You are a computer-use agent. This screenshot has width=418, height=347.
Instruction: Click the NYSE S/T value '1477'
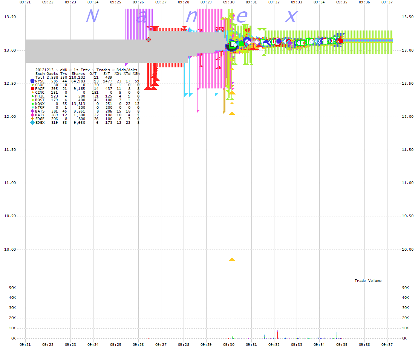(x=108, y=81)
